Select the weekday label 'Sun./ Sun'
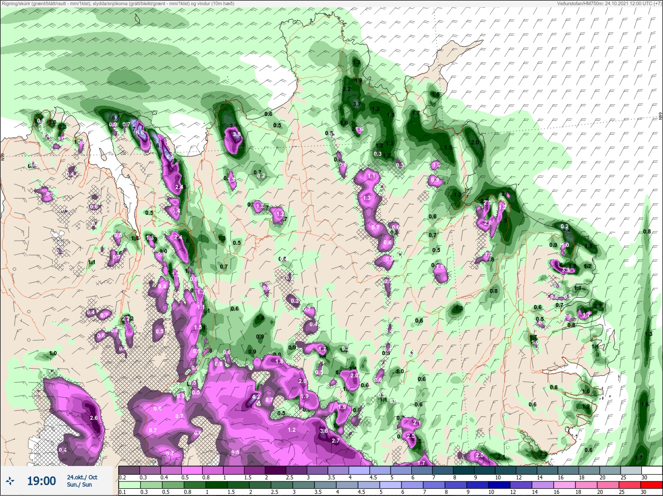Screen dimensions: 663x496 click(79, 485)
